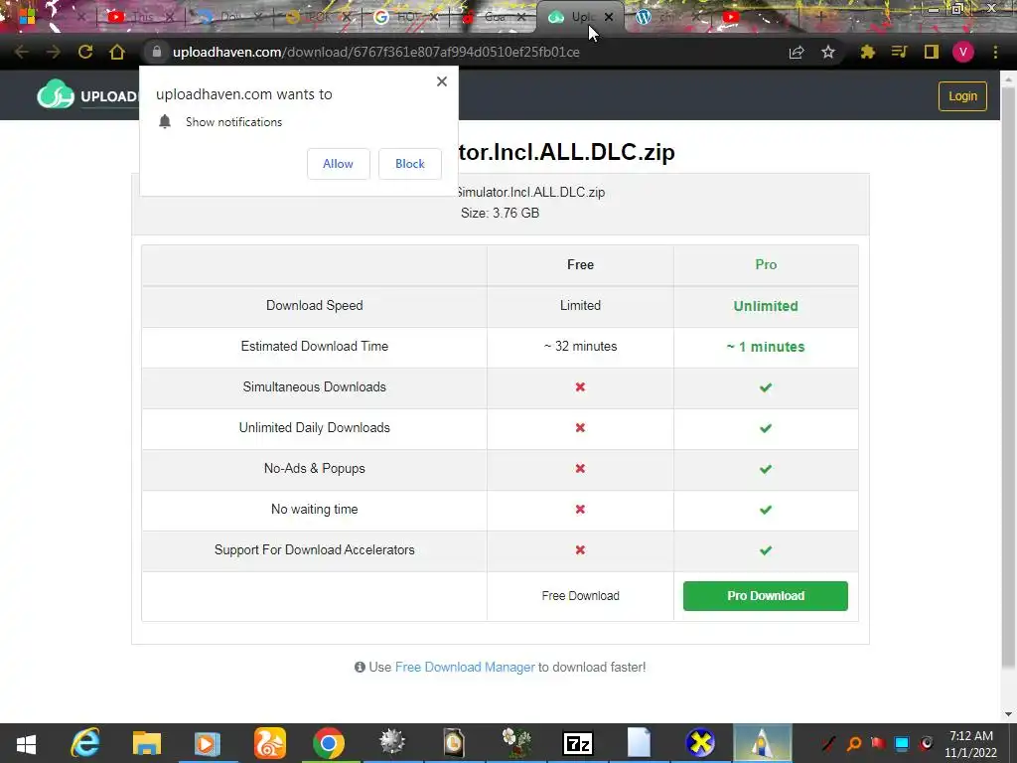This screenshot has width=1017, height=763.
Task: Open Internet Explorer from the taskbar
Action: pyautogui.click(x=85, y=743)
